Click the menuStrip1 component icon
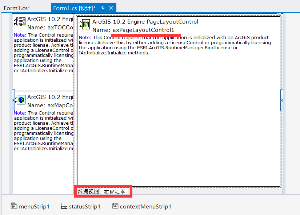Screen dimensions: 300x215 coord(14,206)
